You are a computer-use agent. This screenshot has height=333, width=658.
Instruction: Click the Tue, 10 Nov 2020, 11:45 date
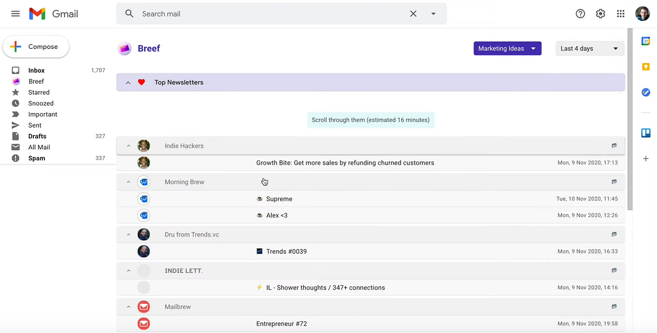[587, 199]
